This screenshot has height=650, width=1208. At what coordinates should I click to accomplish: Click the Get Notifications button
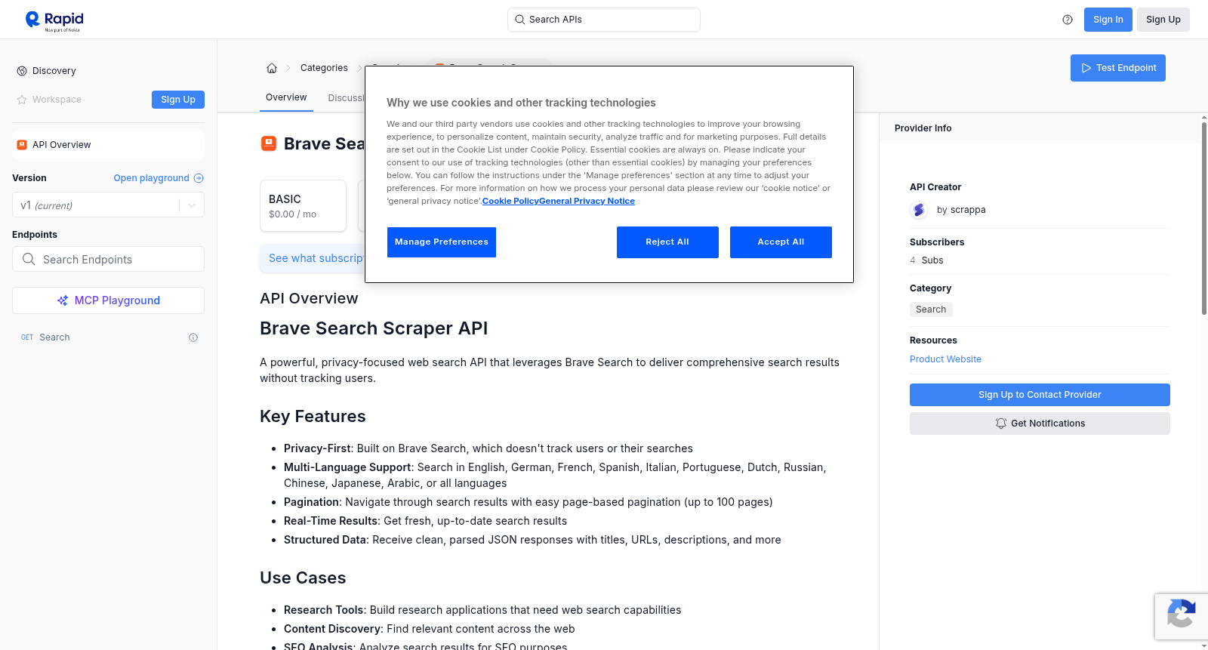tap(1040, 424)
